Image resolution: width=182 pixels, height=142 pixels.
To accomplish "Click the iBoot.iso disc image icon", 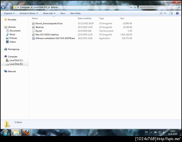I will pos(33,27).
